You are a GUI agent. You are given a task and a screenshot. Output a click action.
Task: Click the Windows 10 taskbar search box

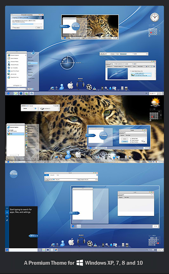(23, 250)
